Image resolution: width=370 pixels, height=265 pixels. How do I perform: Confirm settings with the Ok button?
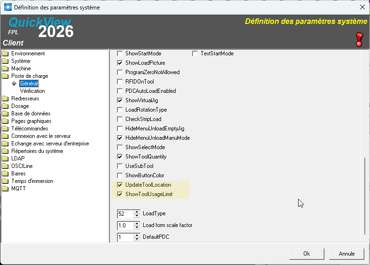307,254
